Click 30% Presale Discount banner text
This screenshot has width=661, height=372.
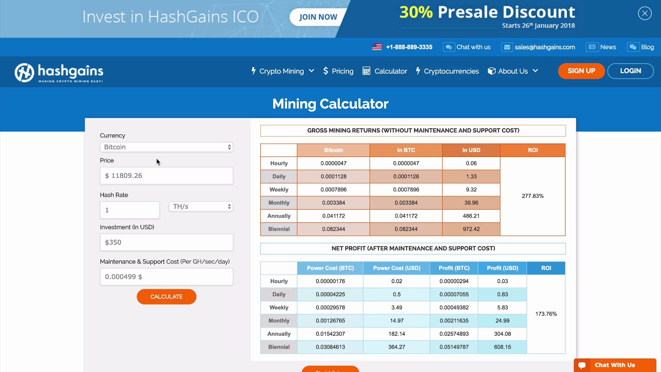click(487, 12)
